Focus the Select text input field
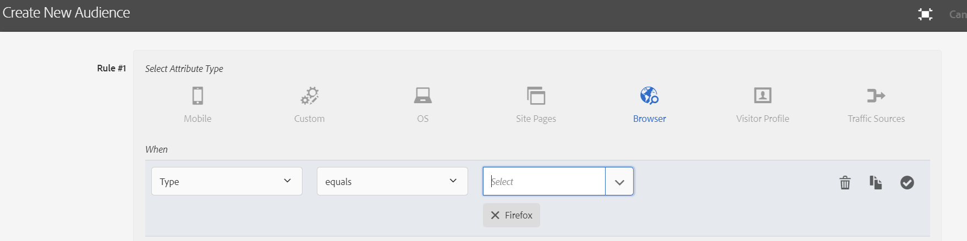Viewport: 967px width, 241px height. (x=545, y=182)
